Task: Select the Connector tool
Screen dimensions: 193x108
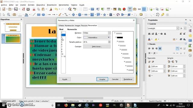Action: [x=66, y=15]
